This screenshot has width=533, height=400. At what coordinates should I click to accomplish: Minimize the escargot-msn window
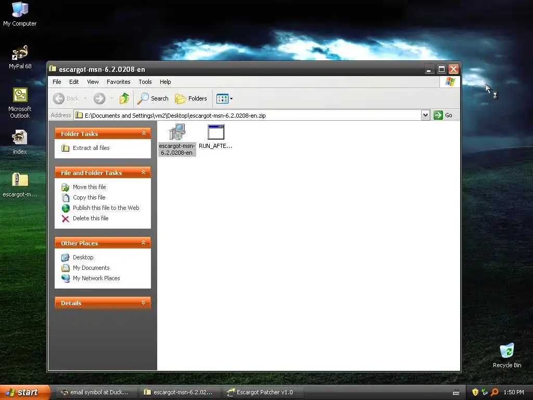click(x=429, y=69)
